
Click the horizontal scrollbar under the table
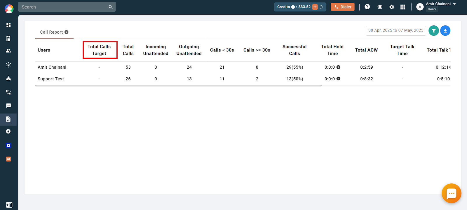pos(178,86)
